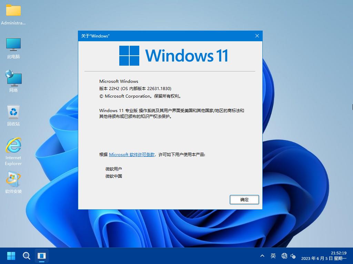353x264 pixels.
Task: Click the disconnected network tray icon
Action: [x=284, y=256]
